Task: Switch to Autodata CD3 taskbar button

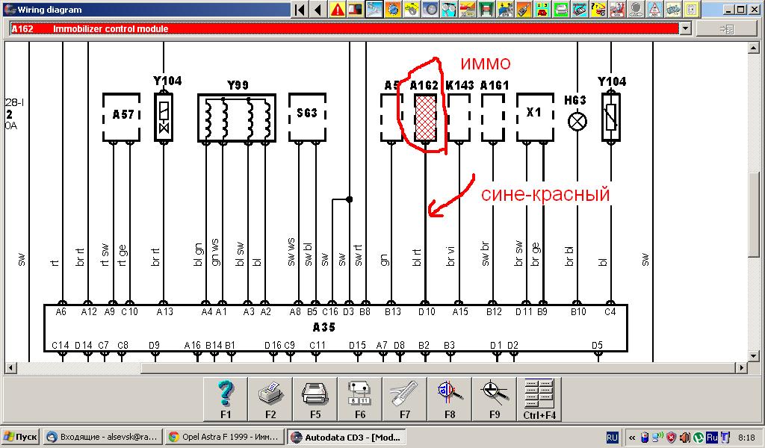Action: click(346, 437)
